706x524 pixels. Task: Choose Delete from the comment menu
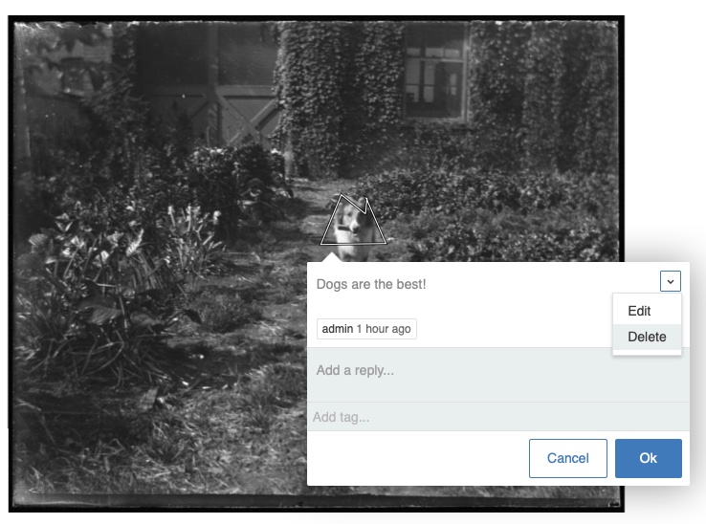click(x=647, y=337)
